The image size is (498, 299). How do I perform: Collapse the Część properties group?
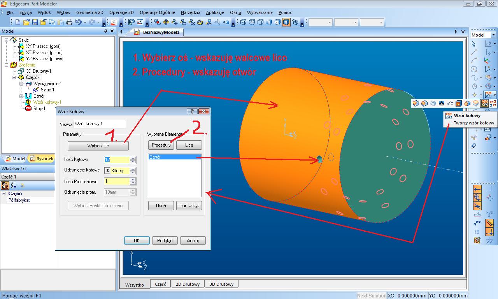click(x=4, y=194)
